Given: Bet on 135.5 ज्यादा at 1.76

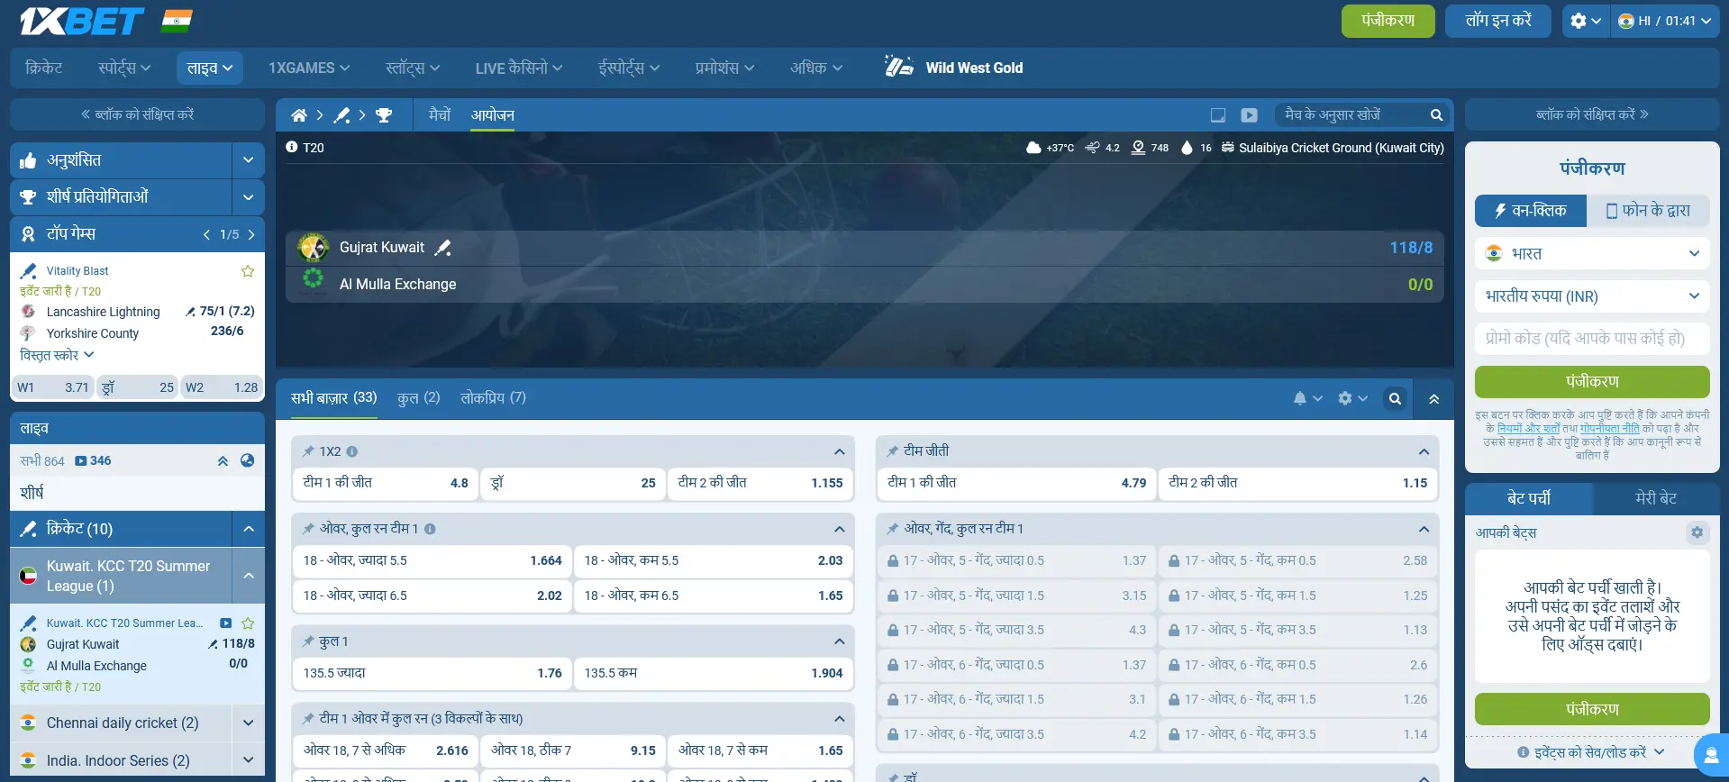Looking at the screenshot, I should tap(432, 673).
